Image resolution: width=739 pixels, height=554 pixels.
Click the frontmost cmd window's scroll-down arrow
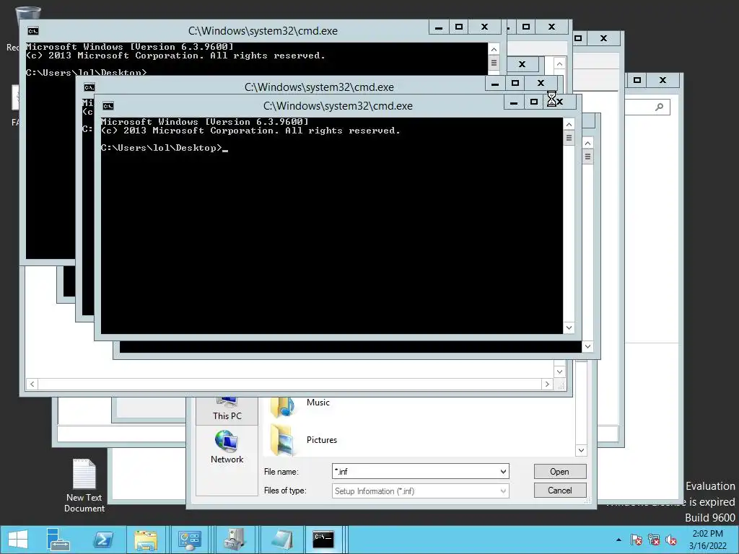[569, 327]
